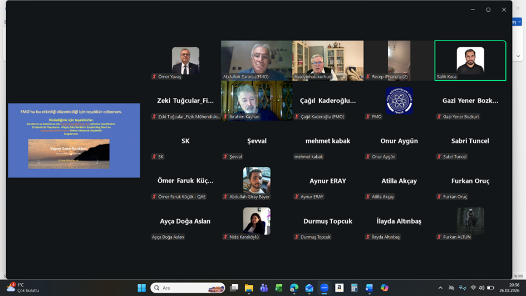
Task: Click the Task View icon
Action: pyautogui.click(x=234, y=288)
